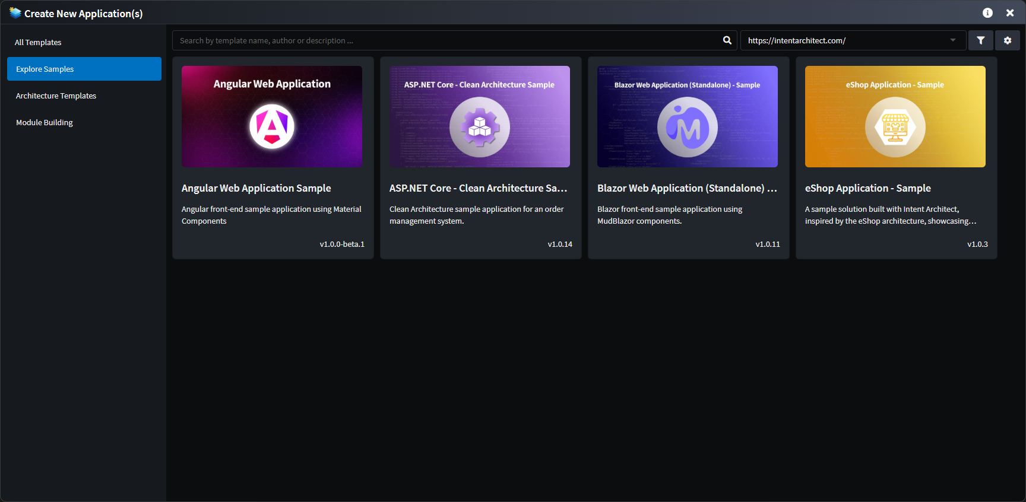The image size is (1026, 502).
Task: Open repository settings gear
Action: 1008,40
